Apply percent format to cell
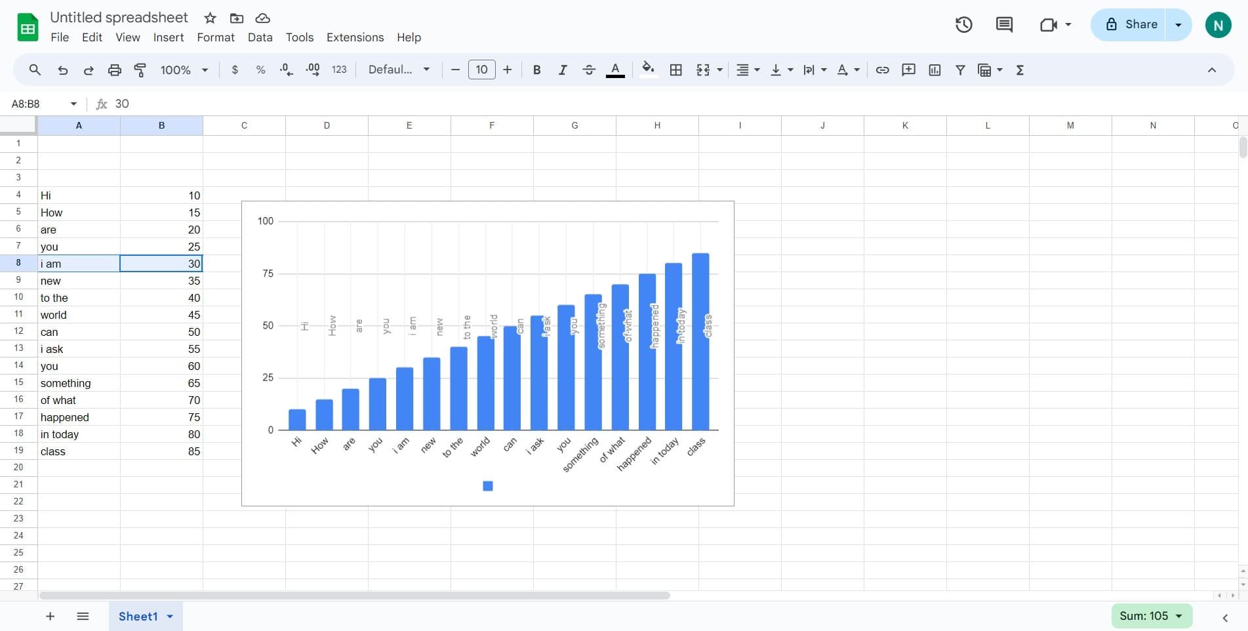1248x631 pixels. click(260, 70)
